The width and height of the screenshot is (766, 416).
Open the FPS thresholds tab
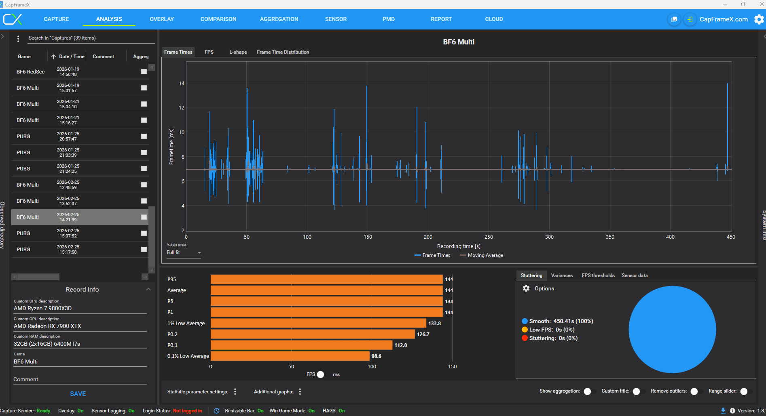point(598,275)
